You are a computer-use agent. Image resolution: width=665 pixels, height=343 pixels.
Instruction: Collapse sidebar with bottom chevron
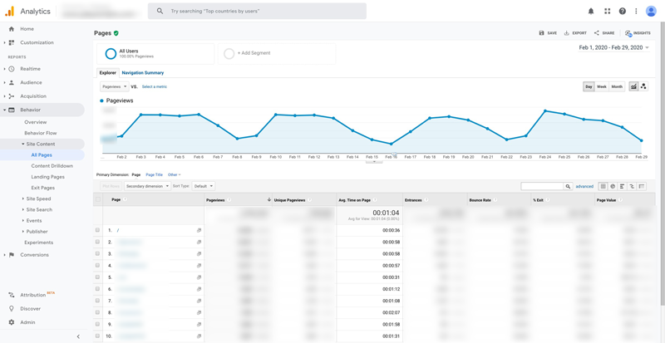[78, 336]
